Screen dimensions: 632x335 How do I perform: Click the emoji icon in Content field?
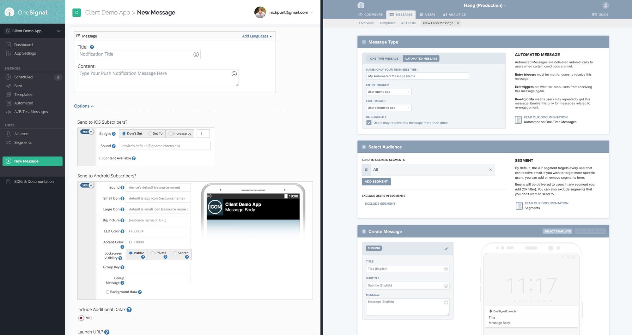234,74
